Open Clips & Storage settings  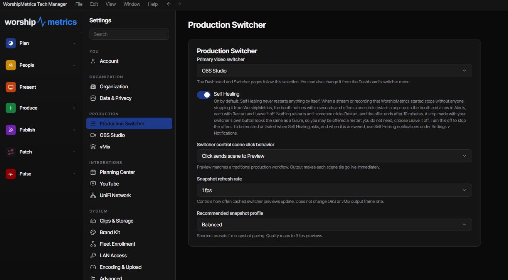click(129, 221)
